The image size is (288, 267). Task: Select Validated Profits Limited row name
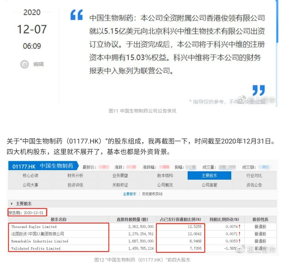click(36, 248)
